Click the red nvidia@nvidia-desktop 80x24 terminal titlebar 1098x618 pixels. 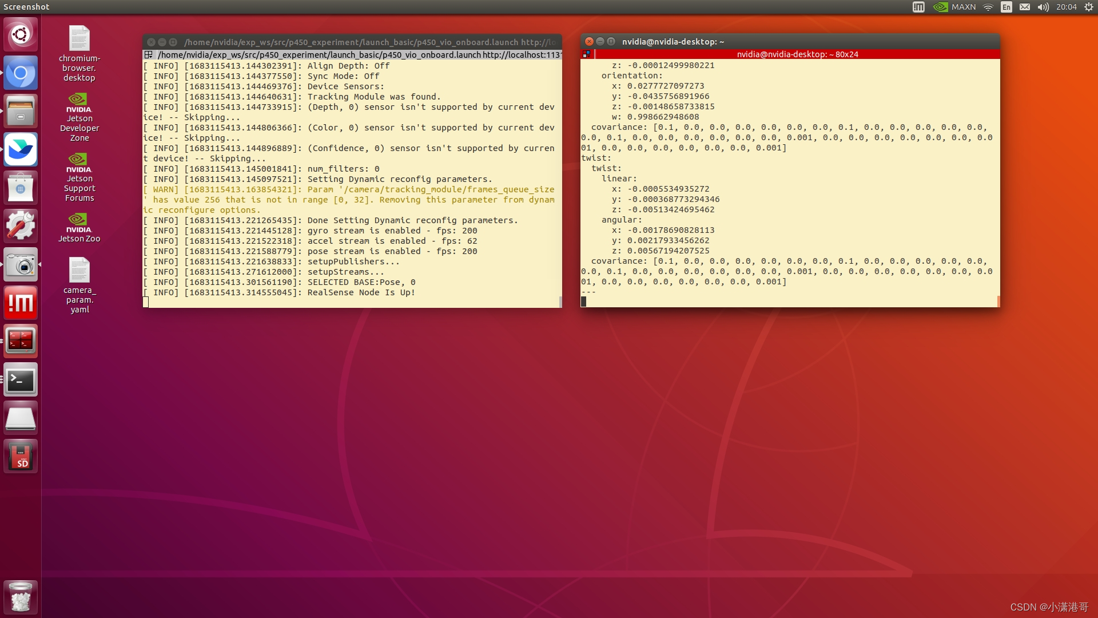click(x=797, y=54)
